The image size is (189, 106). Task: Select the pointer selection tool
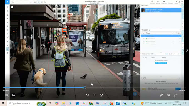pos(7,11)
